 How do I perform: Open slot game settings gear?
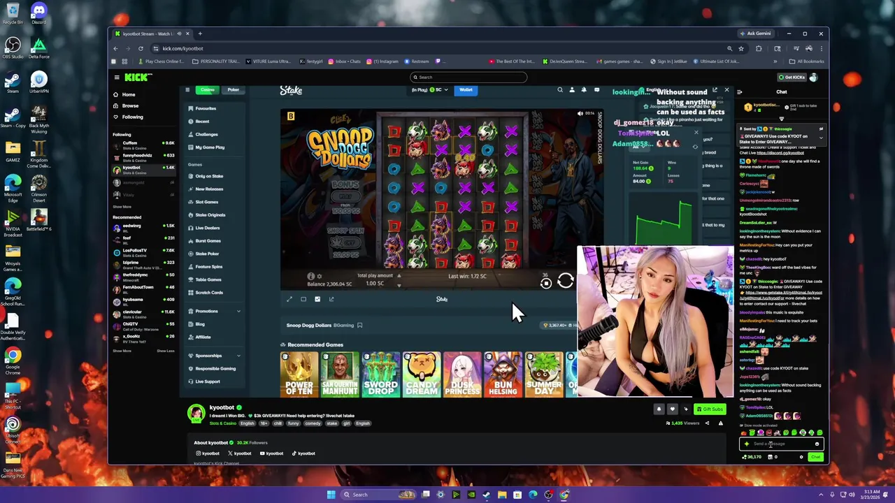(x=320, y=277)
